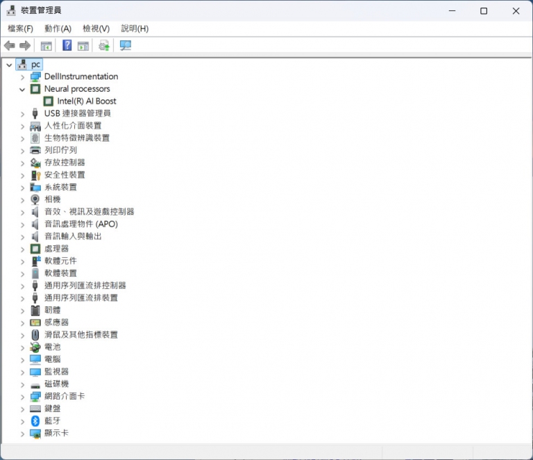The height and width of the screenshot is (460, 533).
Task: Click the Bluetooth icon beside 藍牙
Action: click(35, 420)
